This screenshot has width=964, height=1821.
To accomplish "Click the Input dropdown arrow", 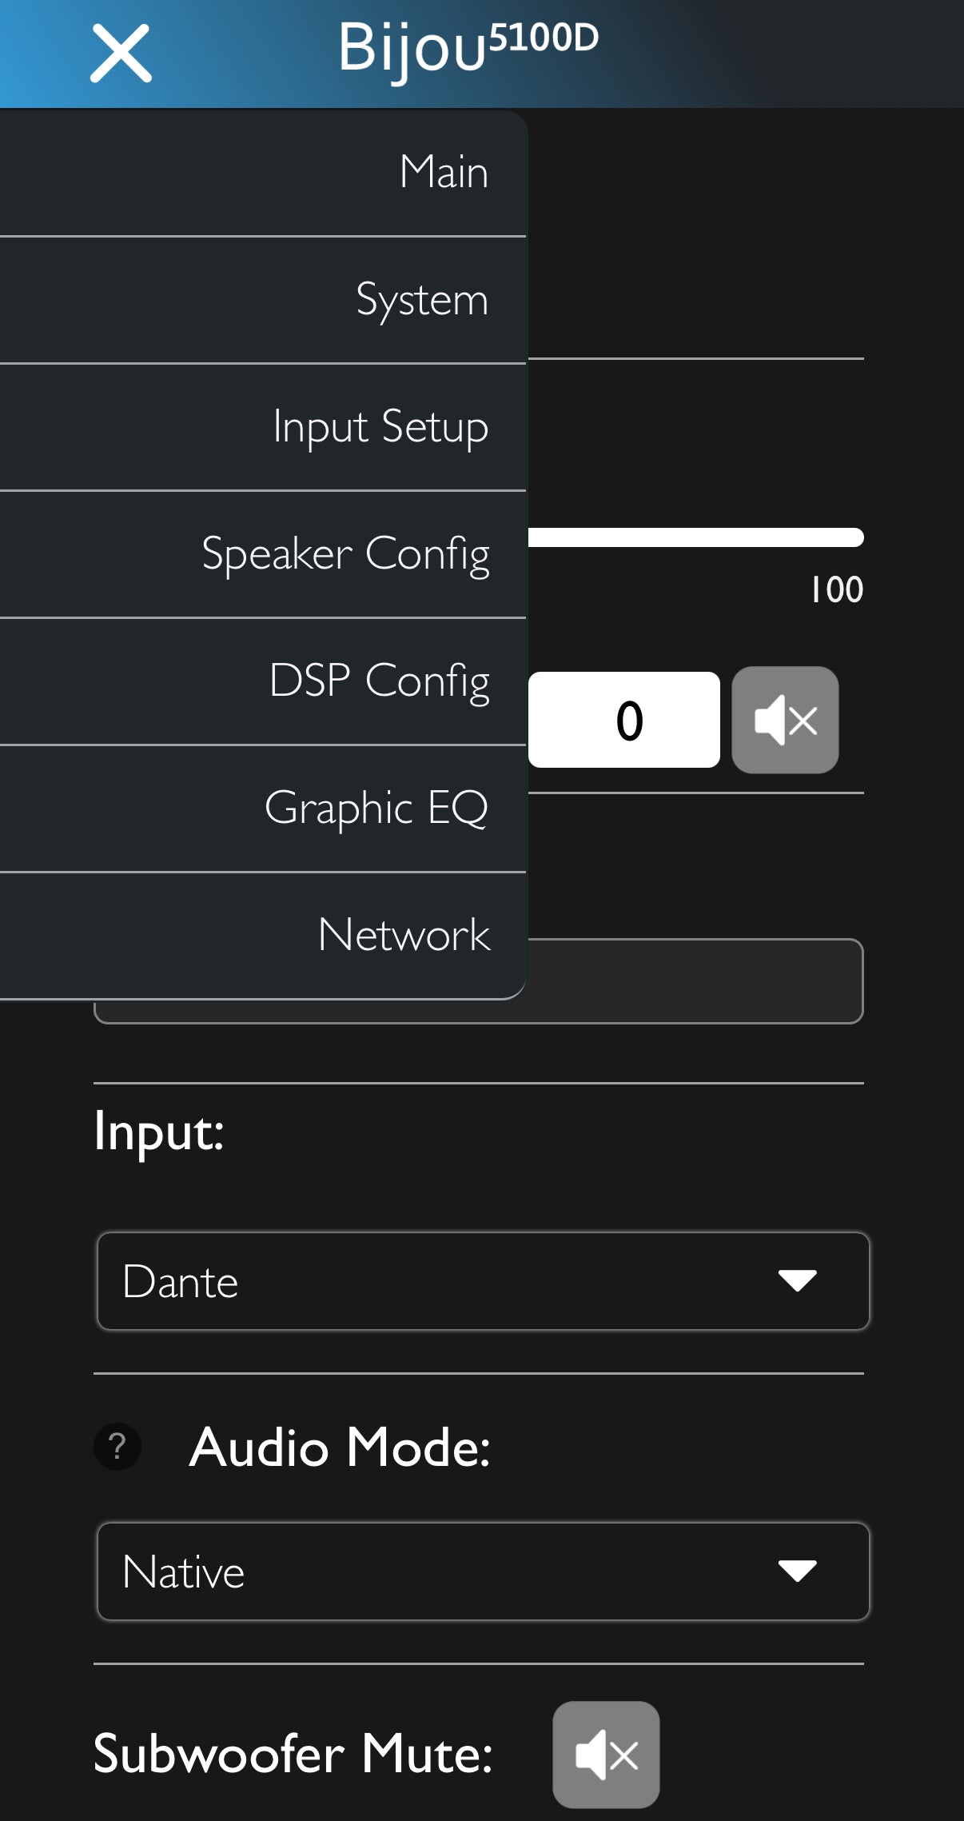I will pyautogui.click(x=797, y=1281).
